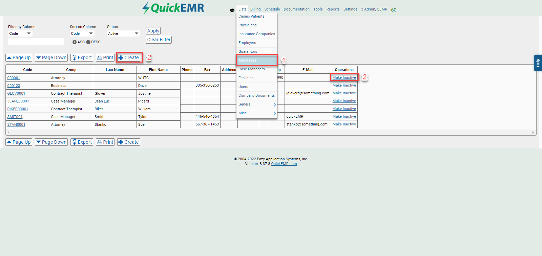
Task: Open the Help side tab
Action: coord(538,63)
